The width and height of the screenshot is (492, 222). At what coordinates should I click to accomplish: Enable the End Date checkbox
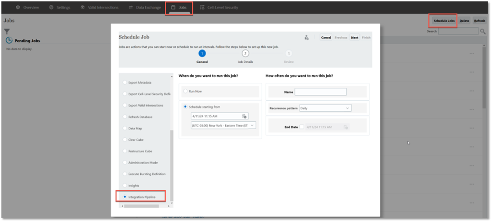pos(302,127)
